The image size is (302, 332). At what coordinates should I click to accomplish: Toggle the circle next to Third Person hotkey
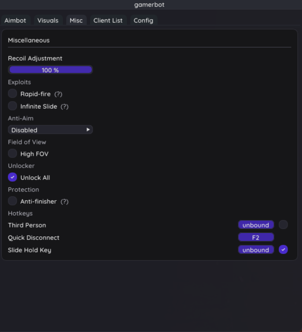coord(283,225)
